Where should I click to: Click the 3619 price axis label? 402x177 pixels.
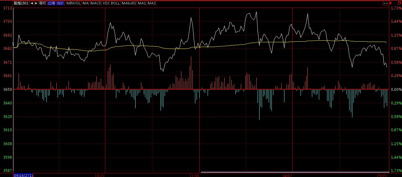(8, 130)
